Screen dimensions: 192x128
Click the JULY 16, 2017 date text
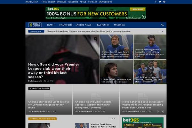(x=32, y=2)
